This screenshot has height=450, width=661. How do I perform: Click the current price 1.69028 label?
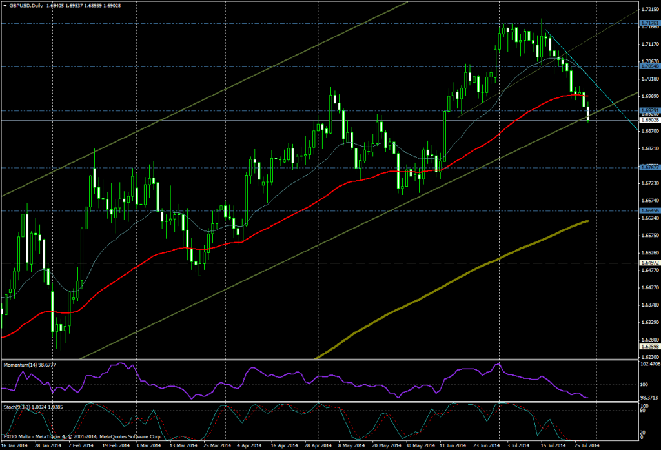[x=649, y=120]
